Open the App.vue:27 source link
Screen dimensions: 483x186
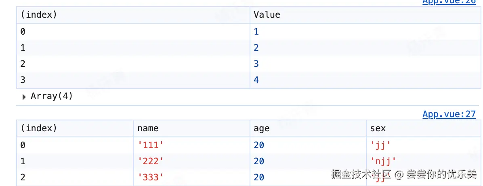[449, 114]
